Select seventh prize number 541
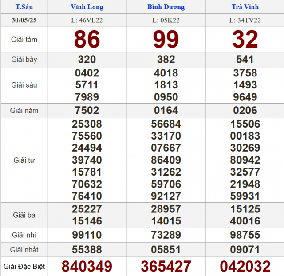 click(245, 60)
